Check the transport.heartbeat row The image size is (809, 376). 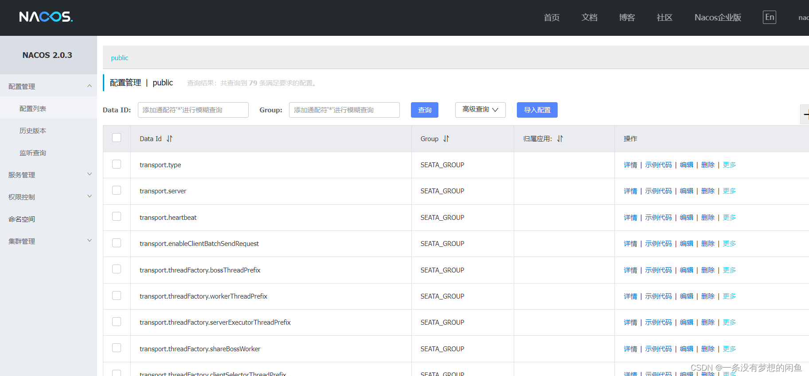tap(117, 216)
